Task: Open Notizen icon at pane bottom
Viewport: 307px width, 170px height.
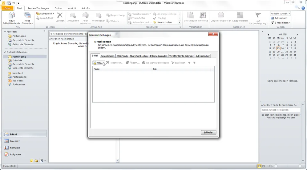Action: point(32,161)
